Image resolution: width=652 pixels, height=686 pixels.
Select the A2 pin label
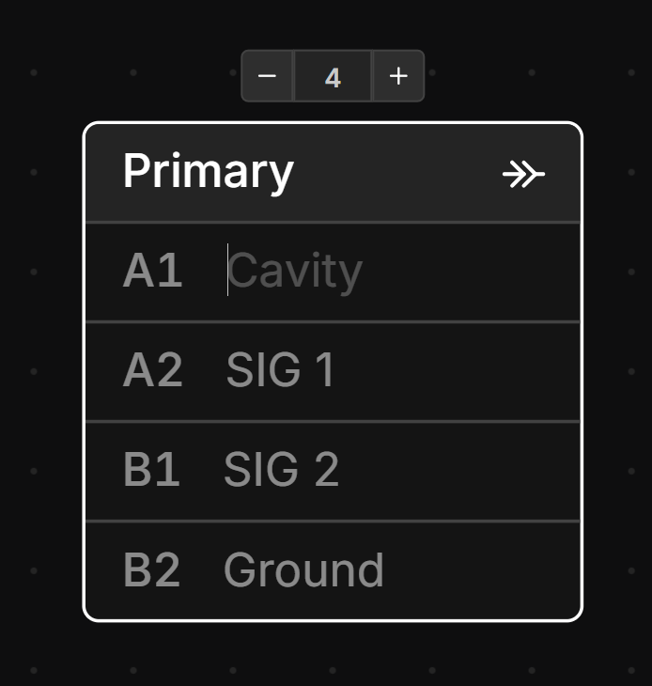(x=152, y=370)
